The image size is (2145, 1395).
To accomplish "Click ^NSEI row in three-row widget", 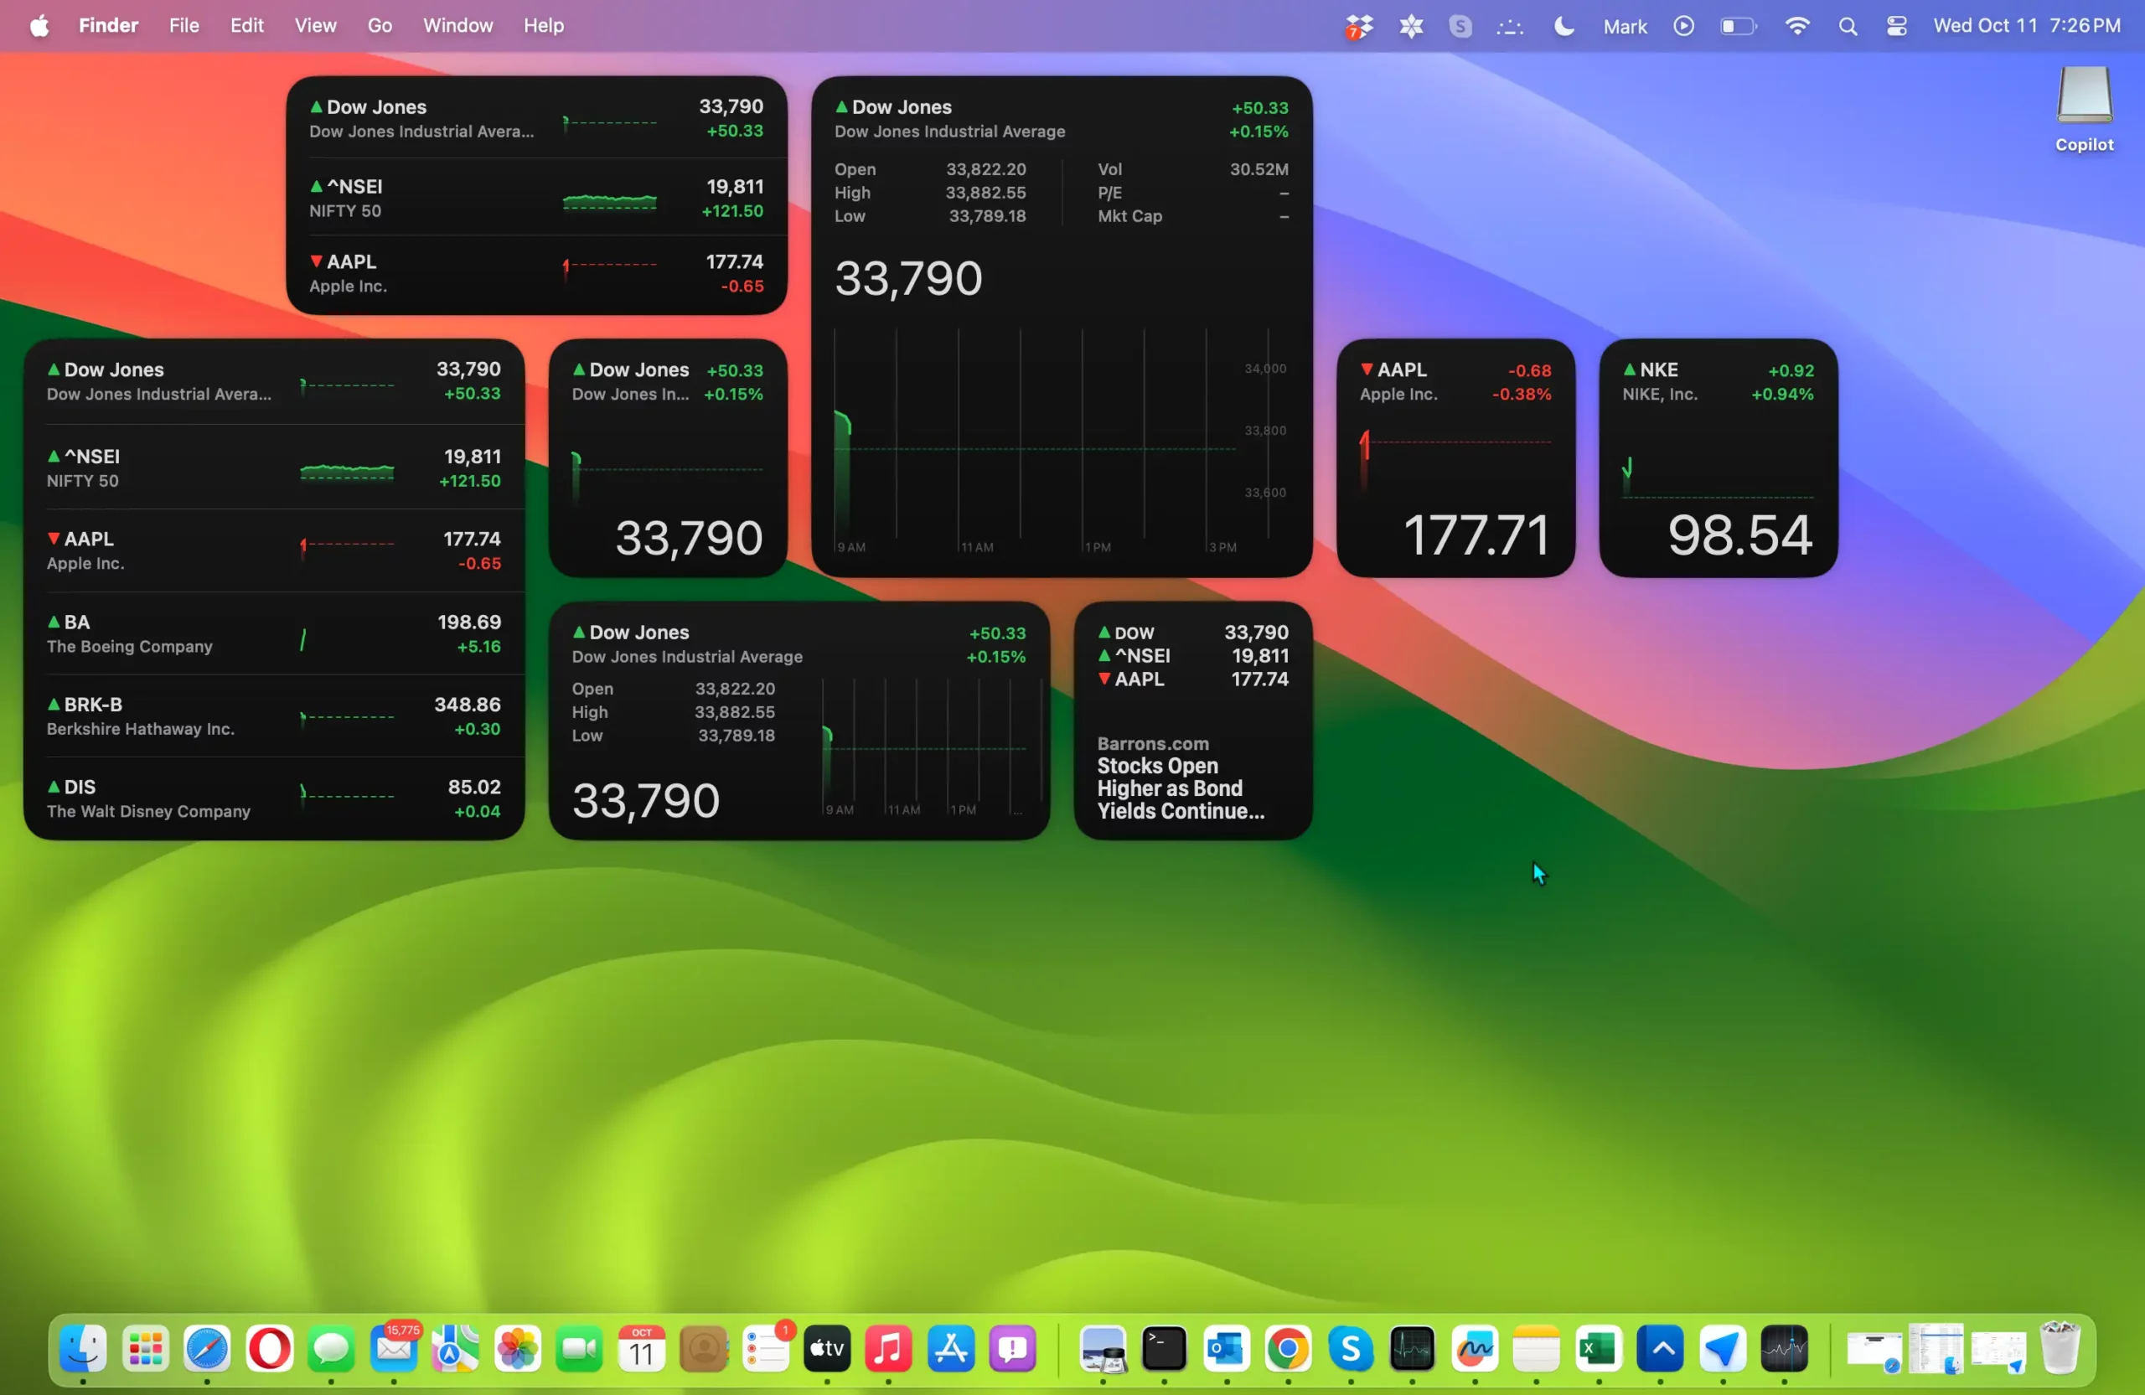I will point(536,199).
